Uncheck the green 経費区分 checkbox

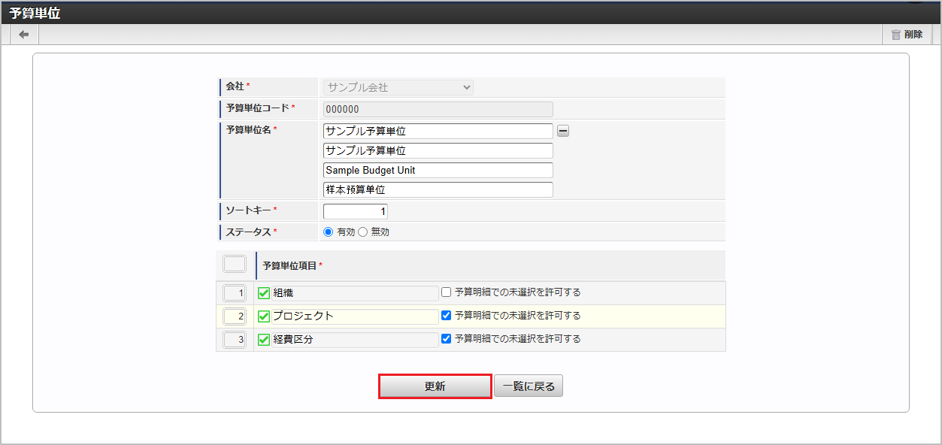(264, 340)
